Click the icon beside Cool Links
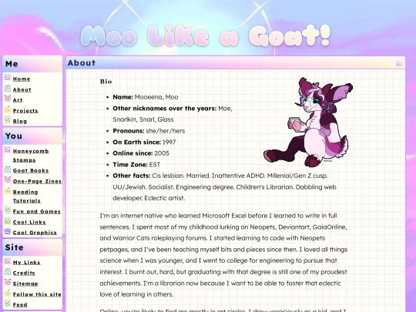Image resolution: width=416 pixels, height=312 pixels. (x=8, y=221)
